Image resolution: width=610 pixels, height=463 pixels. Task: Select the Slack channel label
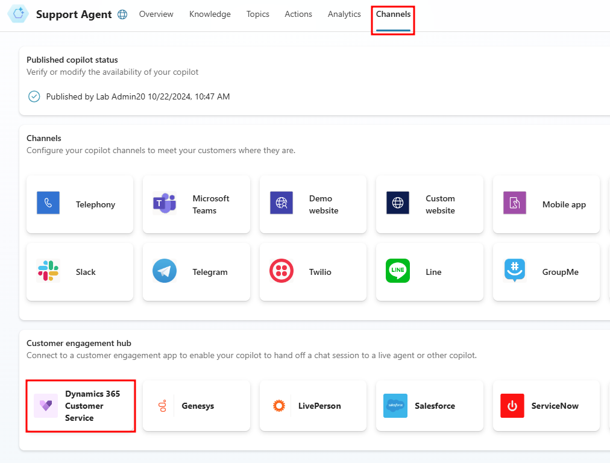(x=86, y=272)
